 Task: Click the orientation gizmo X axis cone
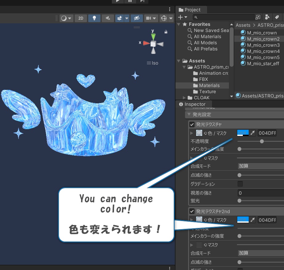point(146,43)
